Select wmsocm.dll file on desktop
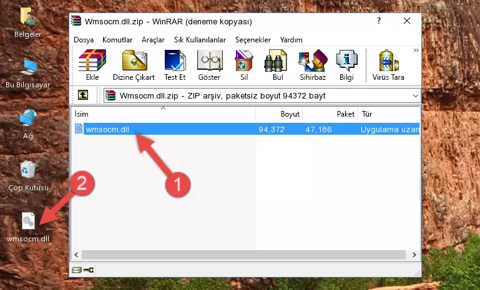The width and height of the screenshot is (480, 290). pos(28,227)
